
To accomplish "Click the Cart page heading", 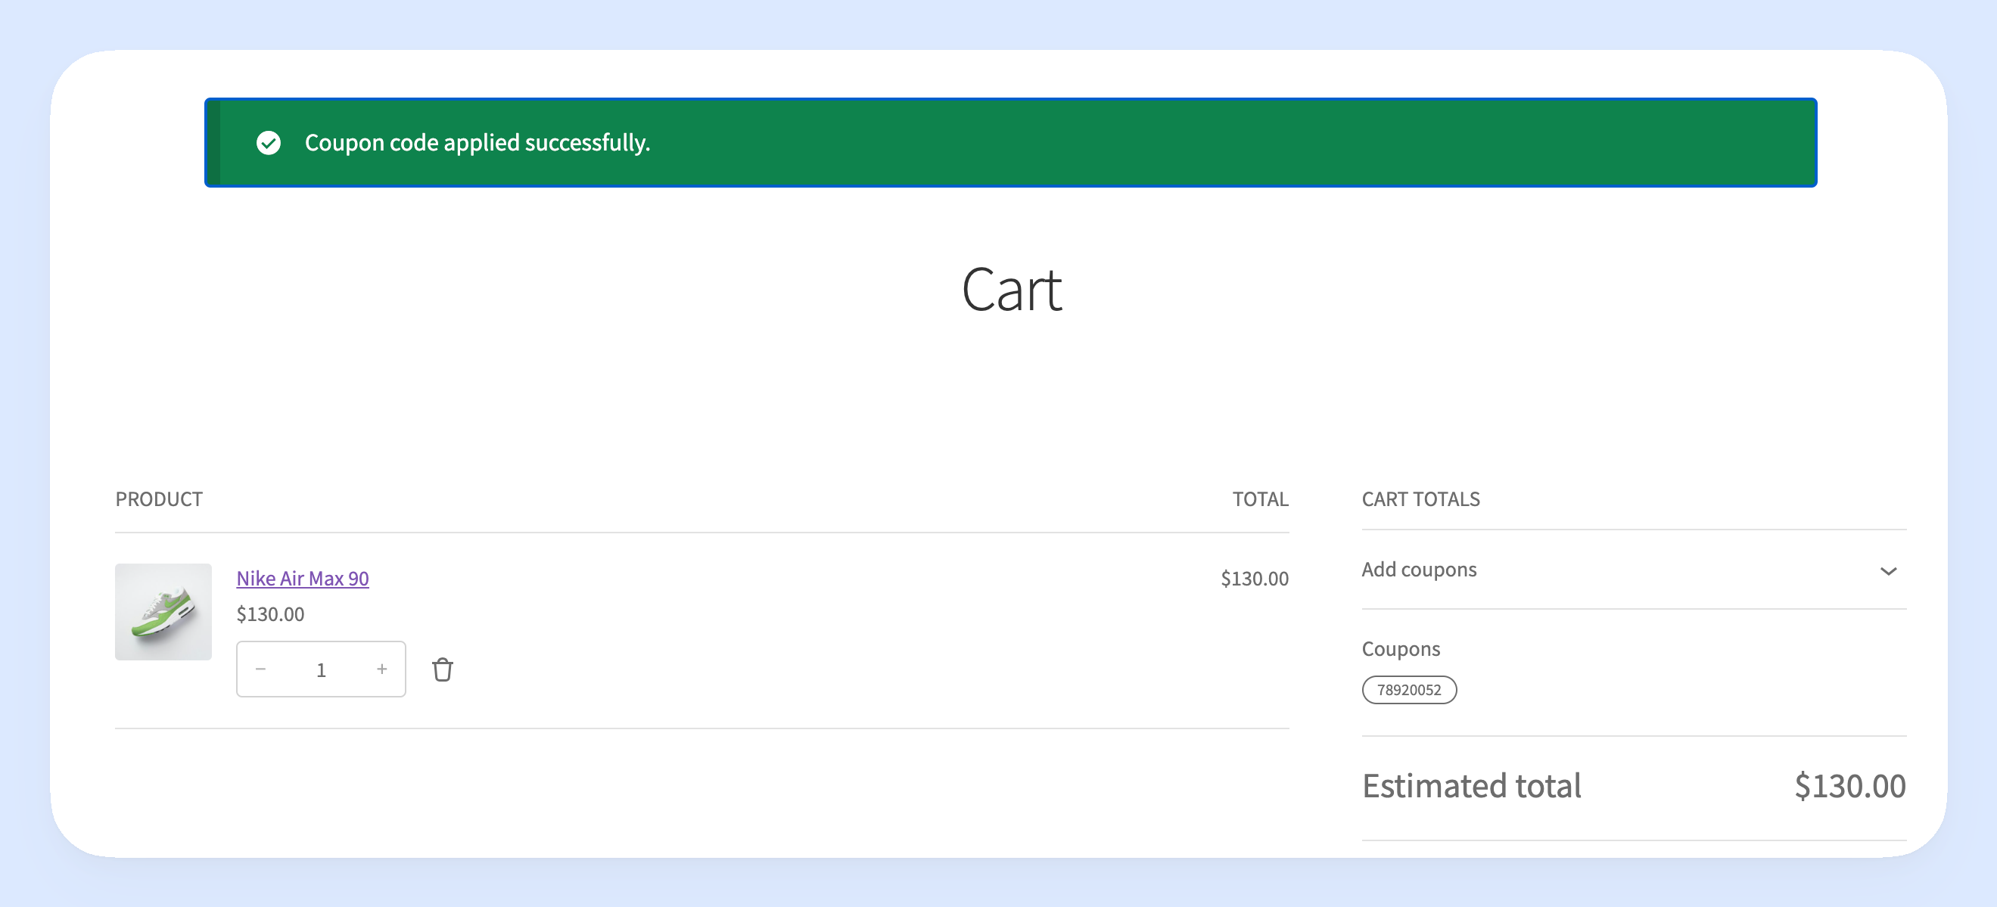I will [x=1012, y=289].
